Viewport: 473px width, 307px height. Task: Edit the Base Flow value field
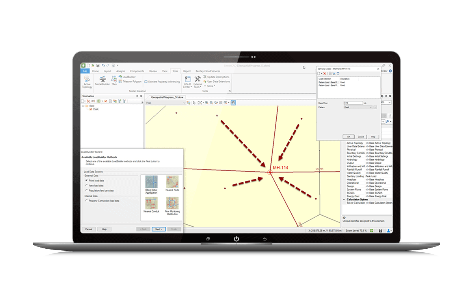tap(353, 103)
